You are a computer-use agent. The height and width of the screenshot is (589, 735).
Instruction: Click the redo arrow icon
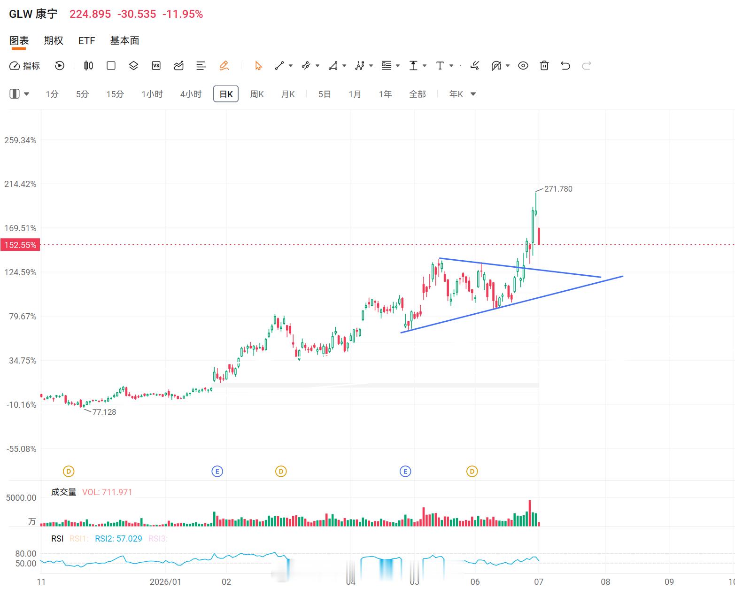[586, 66]
